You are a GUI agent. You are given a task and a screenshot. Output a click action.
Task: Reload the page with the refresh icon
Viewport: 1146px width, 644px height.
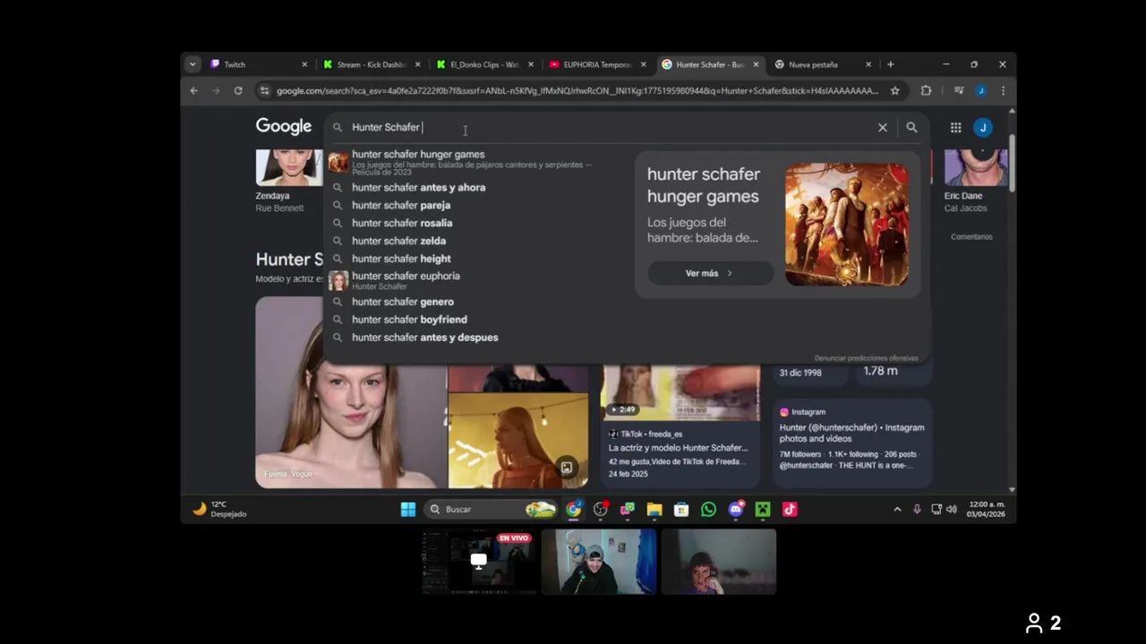(x=238, y=90)
